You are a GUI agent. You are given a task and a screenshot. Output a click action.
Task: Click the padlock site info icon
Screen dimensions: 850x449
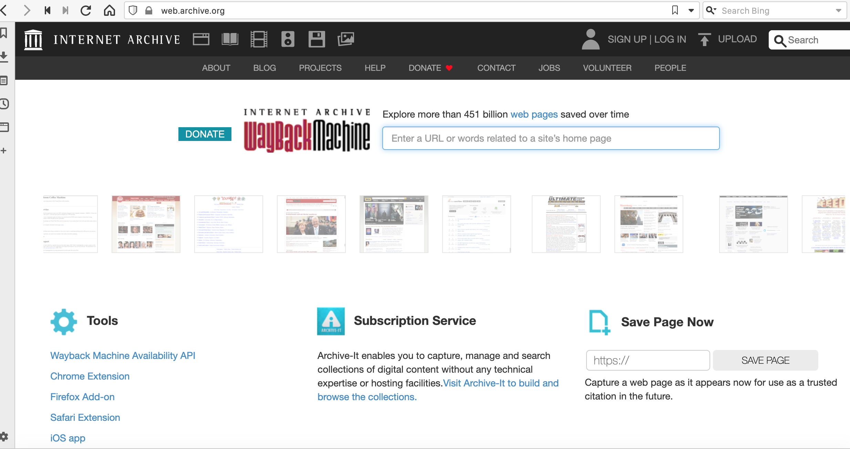tap(149, 10)
